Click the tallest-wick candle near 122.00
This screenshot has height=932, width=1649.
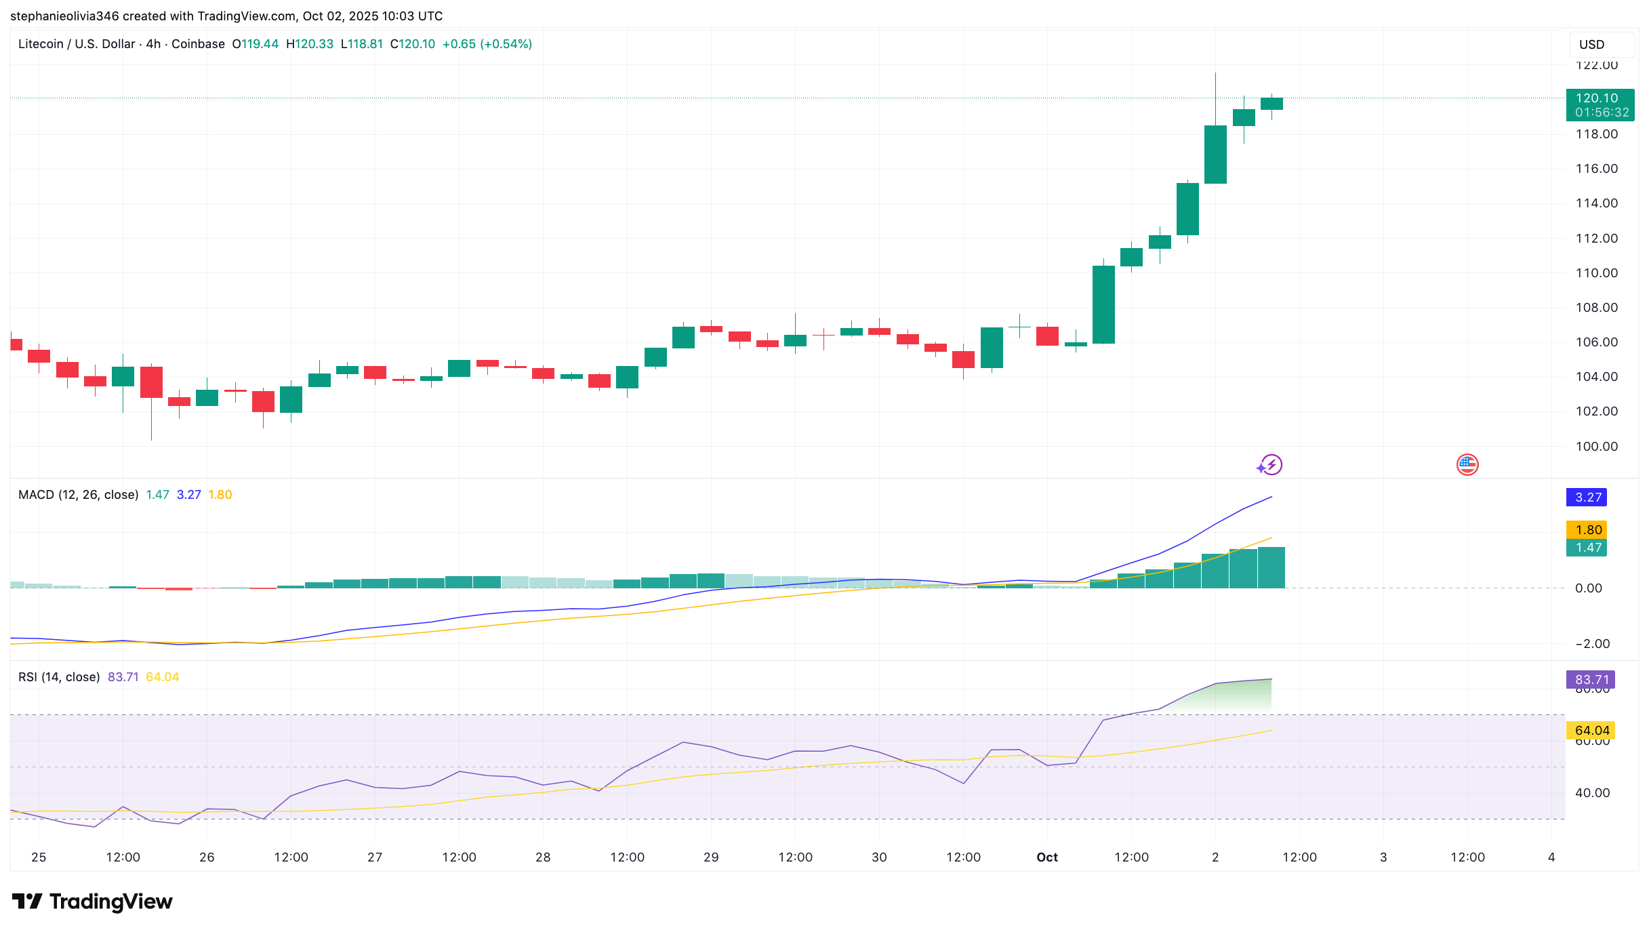[1215, 155]
